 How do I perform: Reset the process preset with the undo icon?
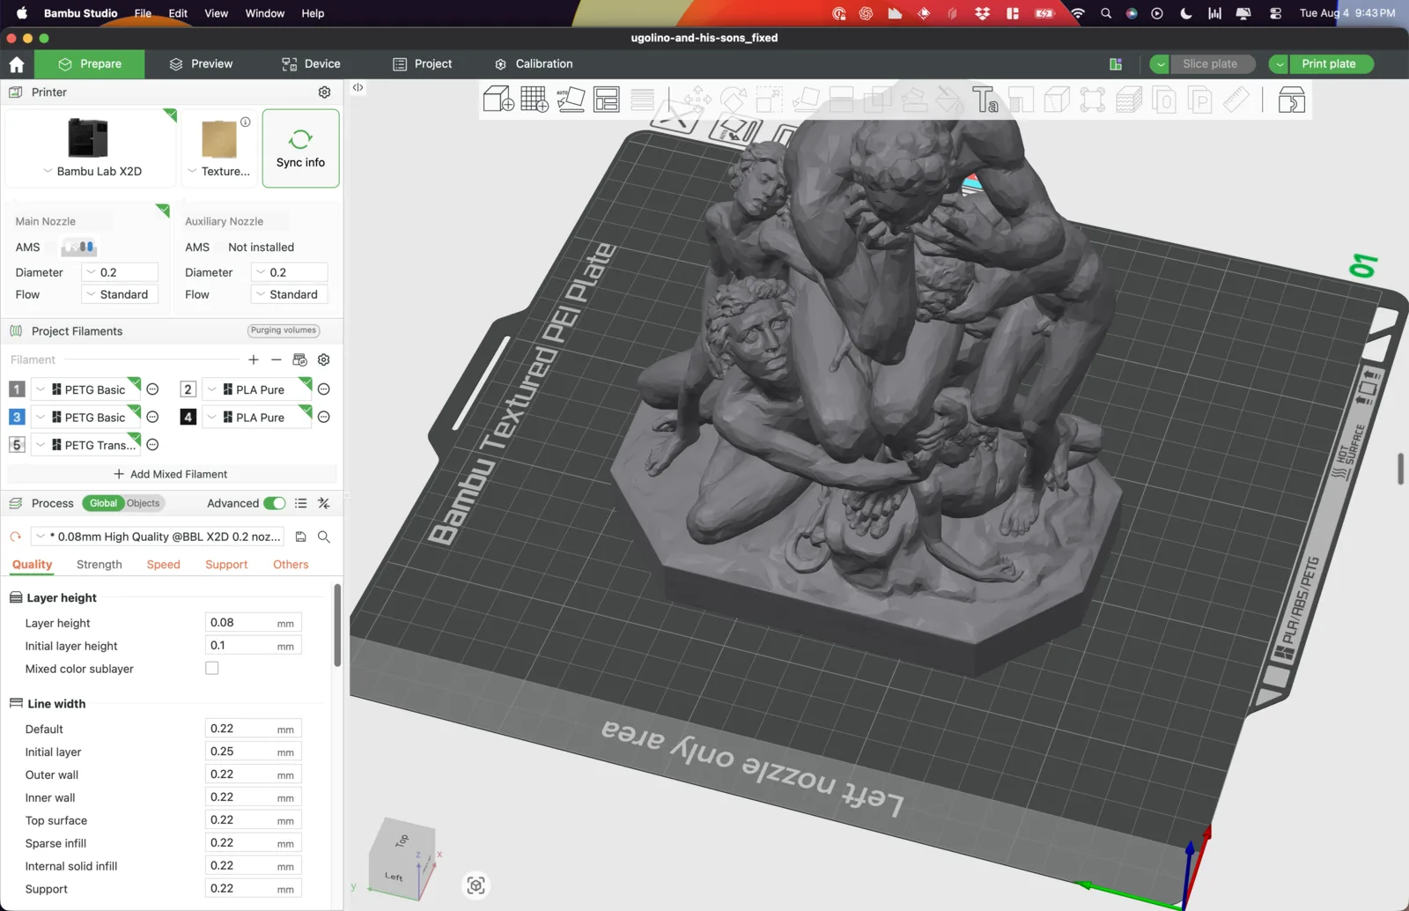(x=16, y=537)
